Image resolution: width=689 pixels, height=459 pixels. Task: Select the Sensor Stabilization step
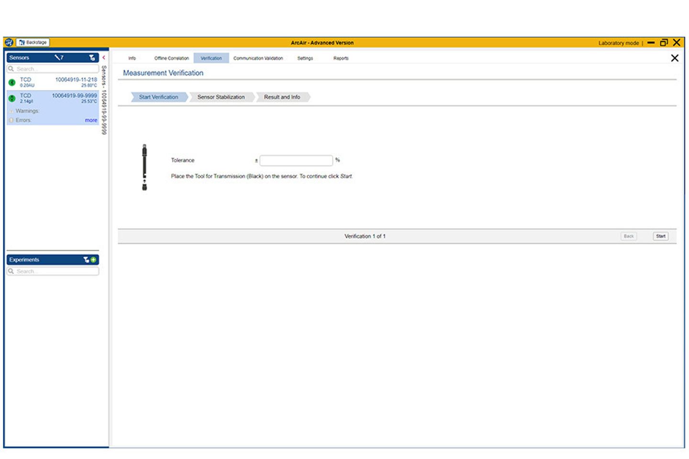pos(221,97)
